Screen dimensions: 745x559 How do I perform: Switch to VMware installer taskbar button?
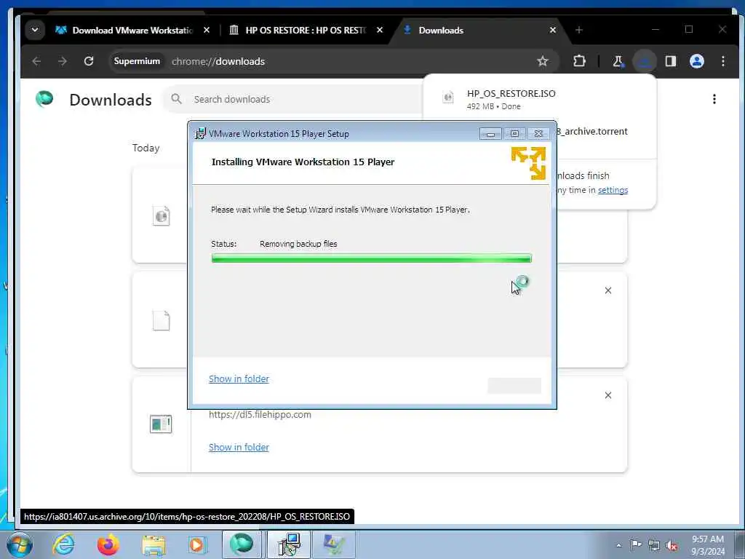288,544
